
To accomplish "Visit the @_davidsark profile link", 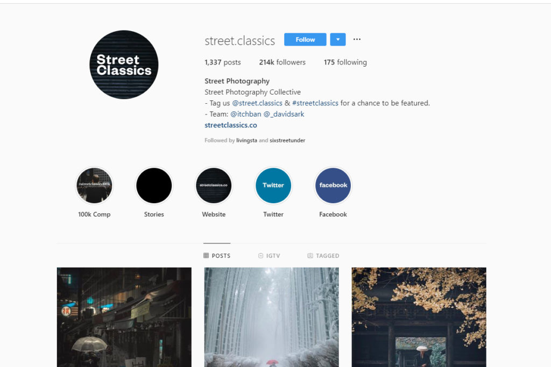I will [x=284, y=114].
